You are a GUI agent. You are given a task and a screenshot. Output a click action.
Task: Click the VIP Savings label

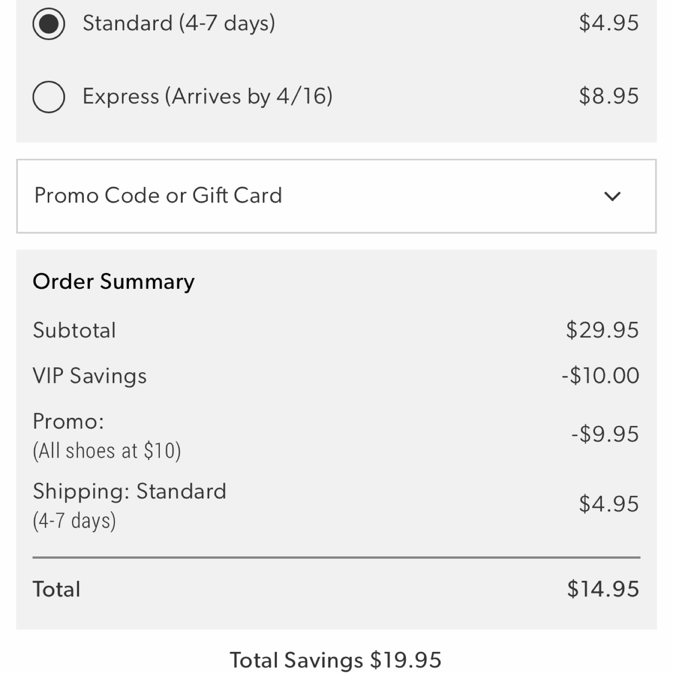[89, 376]
